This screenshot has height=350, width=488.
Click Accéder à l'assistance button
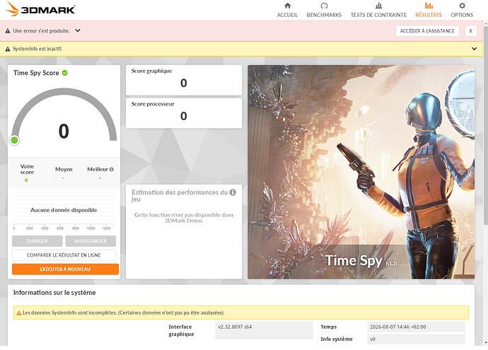pos(427,31)
